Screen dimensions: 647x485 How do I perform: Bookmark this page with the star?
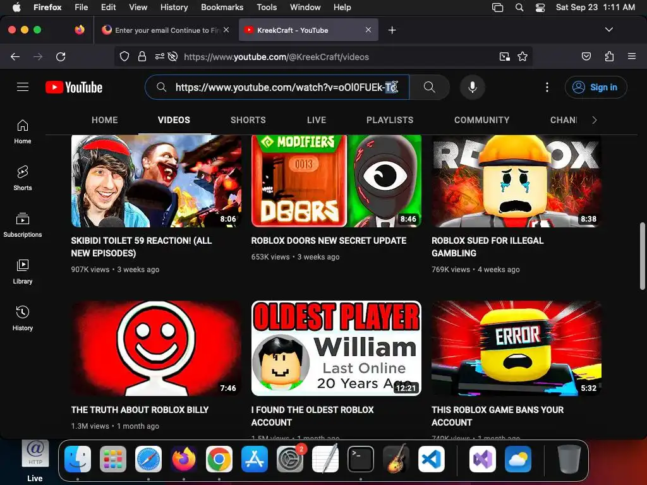[x=523, y=56]
